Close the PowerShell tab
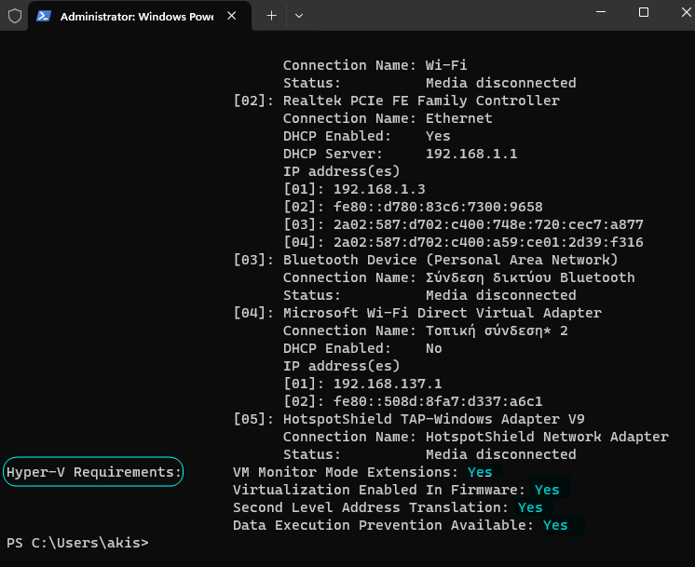 (231, 16)
